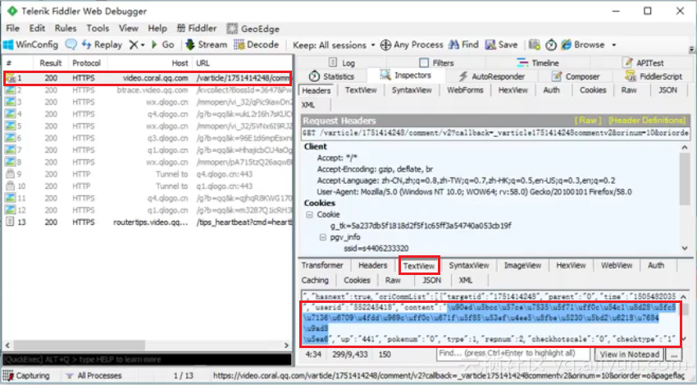Save sessions with Save button

point(501,44)
